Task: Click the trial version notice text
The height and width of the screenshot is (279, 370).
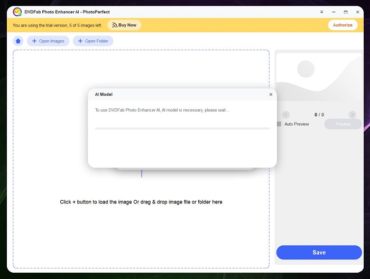Action: click(x=57, y=25)
